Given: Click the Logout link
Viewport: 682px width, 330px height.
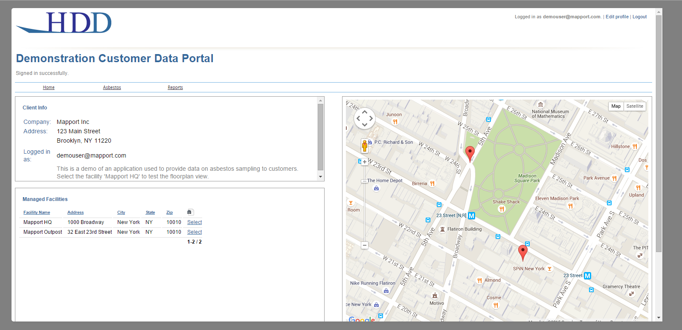Looking at the screenshot, I should pos(639,17).
